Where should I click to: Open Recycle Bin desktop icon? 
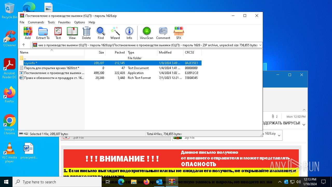point(9,11)
